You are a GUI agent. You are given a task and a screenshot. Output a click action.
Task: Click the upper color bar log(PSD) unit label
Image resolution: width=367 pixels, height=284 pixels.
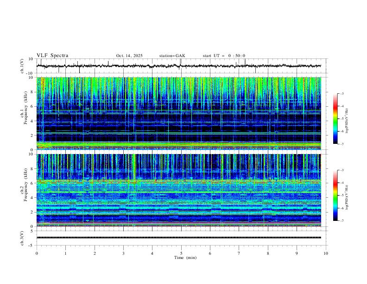(347, 121)
